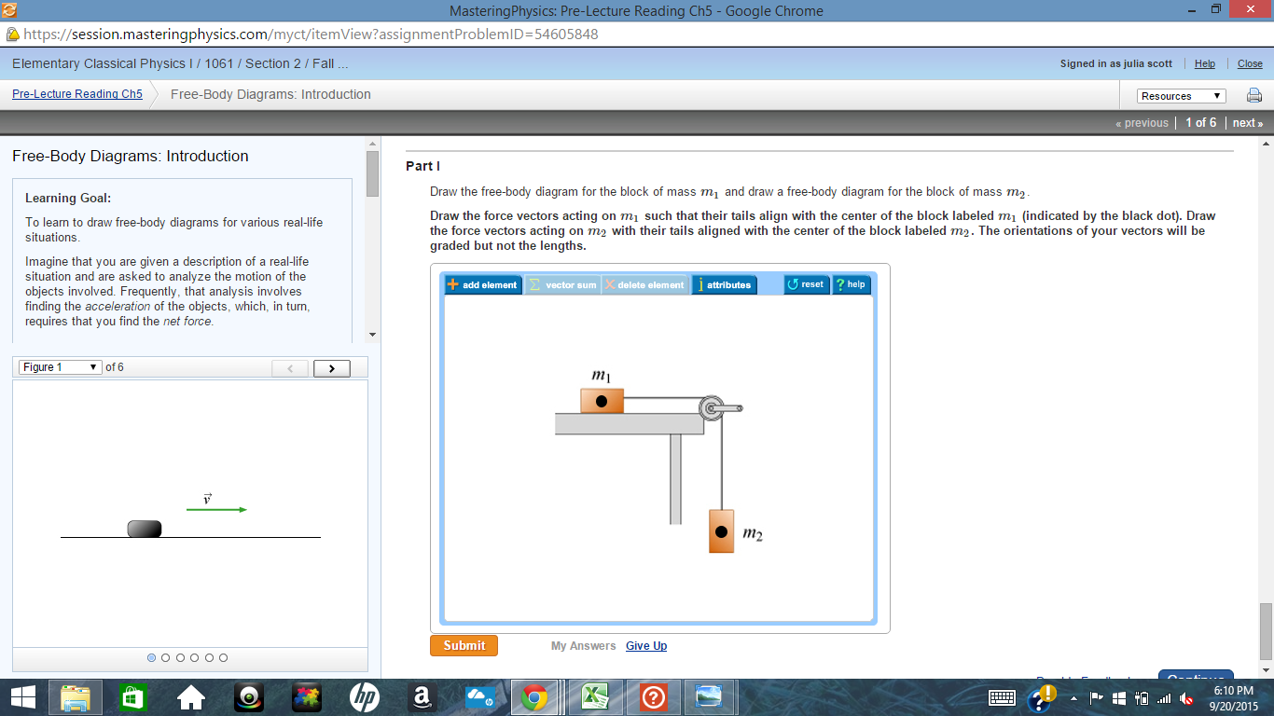Click the Give Up link
This screenshot has height=716, width=1274.
[646, 645]
